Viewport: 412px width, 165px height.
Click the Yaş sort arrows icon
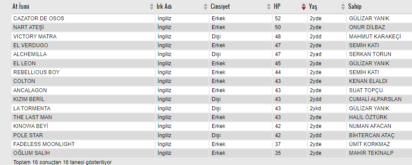343,7
